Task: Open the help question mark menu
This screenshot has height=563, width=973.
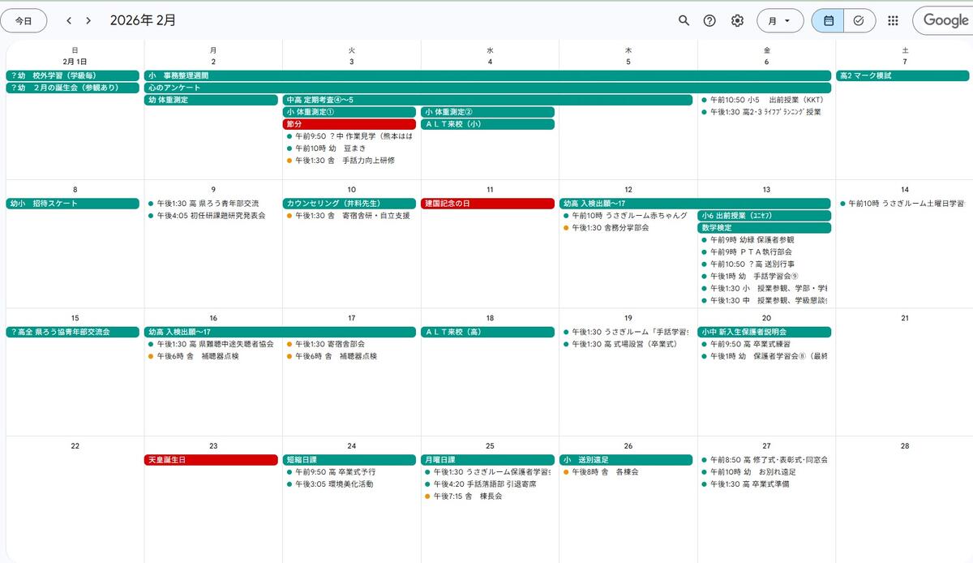Action: coord(709,21)
